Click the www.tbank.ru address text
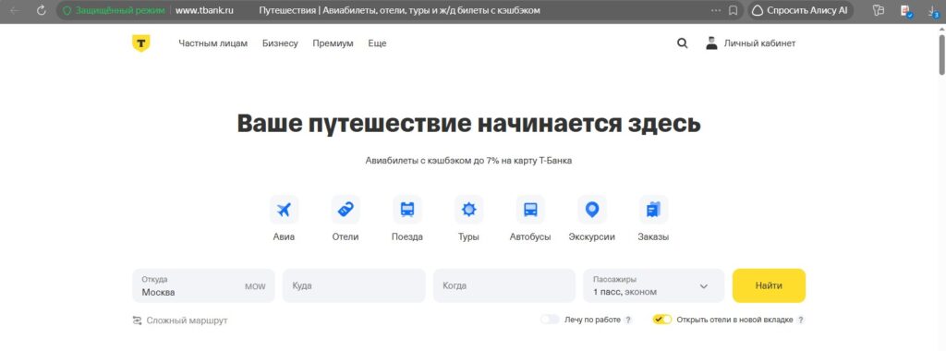The image size is (946, 351). (204, 10)
